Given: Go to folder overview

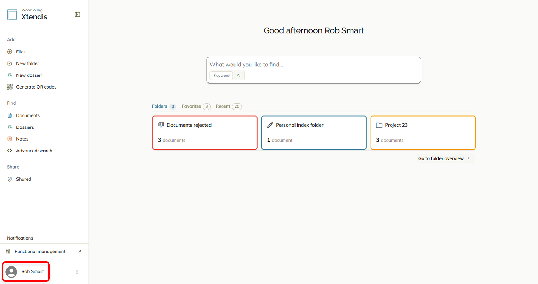Looking at the screenshot, I should [444, 158].
